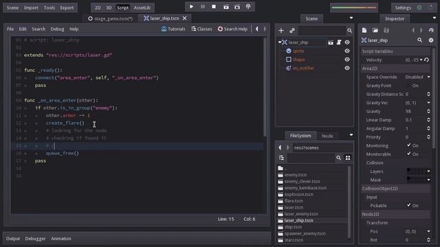Open editor Settings
This screenshot has height=247, width=440.
click(403, 8)
